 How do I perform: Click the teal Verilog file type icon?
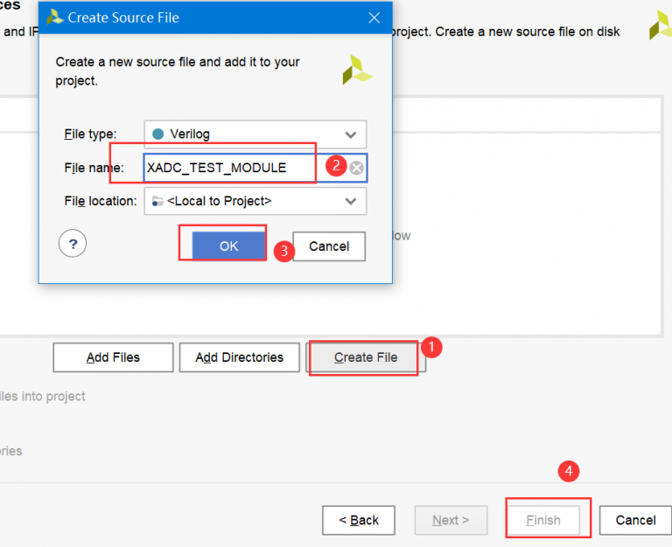(157, 135)
